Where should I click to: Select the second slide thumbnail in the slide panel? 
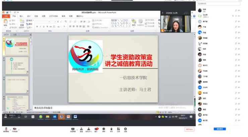click(17, 65)
